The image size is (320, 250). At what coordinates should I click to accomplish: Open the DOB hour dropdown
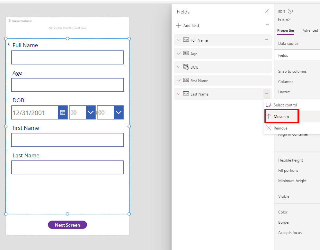point(90,113)
